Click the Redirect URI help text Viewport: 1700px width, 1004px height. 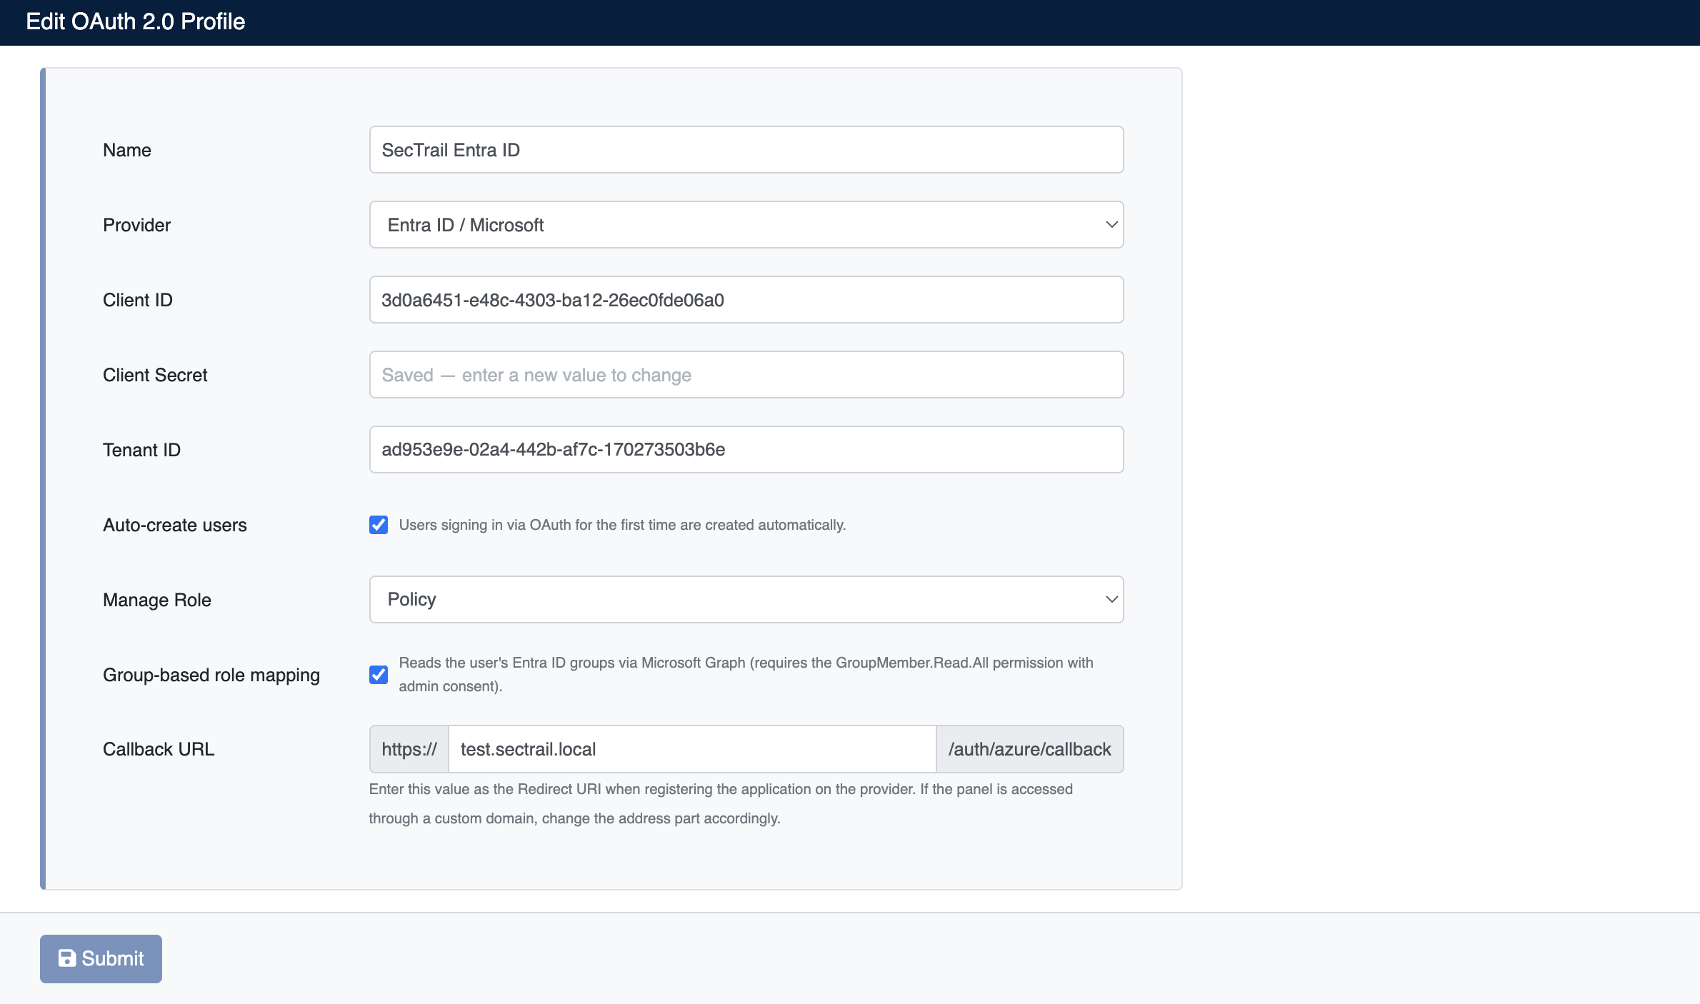[721, 803]
